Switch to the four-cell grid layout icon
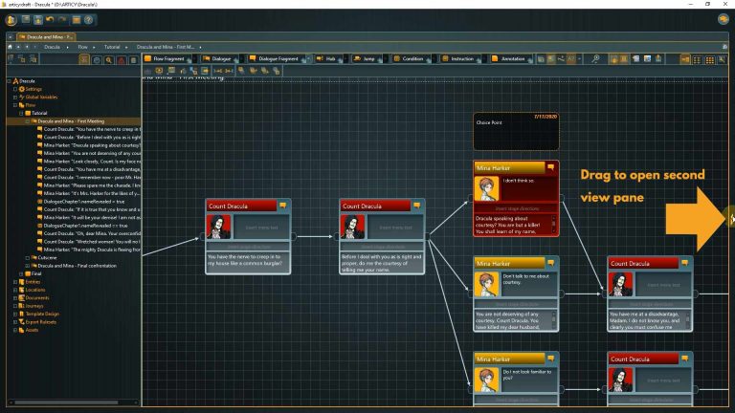735x413 pixels. click(x=698, y=59)
